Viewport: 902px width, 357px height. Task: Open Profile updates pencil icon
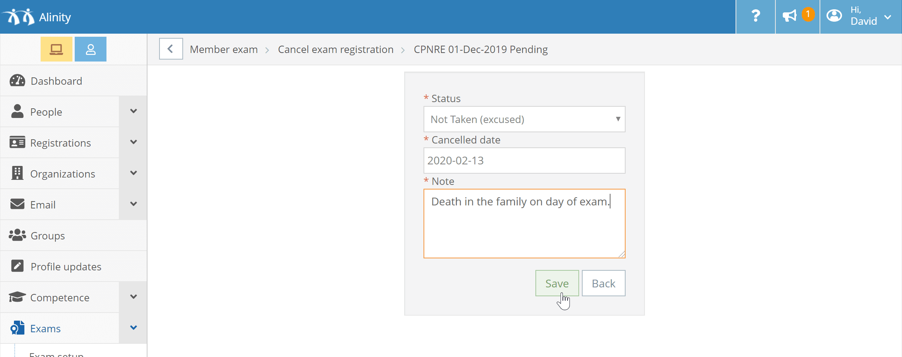[17, 266]
